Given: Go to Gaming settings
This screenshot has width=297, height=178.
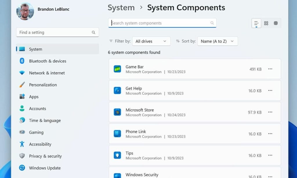Looking at the screenshot, I should [58, 132].
